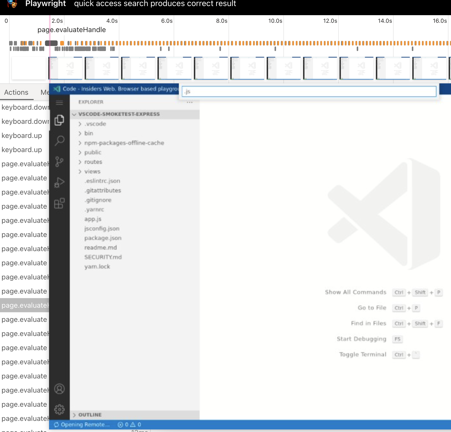The width and height of the screenshot is (451, 432).
Task: Select the blank first timeline thumbnail
Action: 29,68
